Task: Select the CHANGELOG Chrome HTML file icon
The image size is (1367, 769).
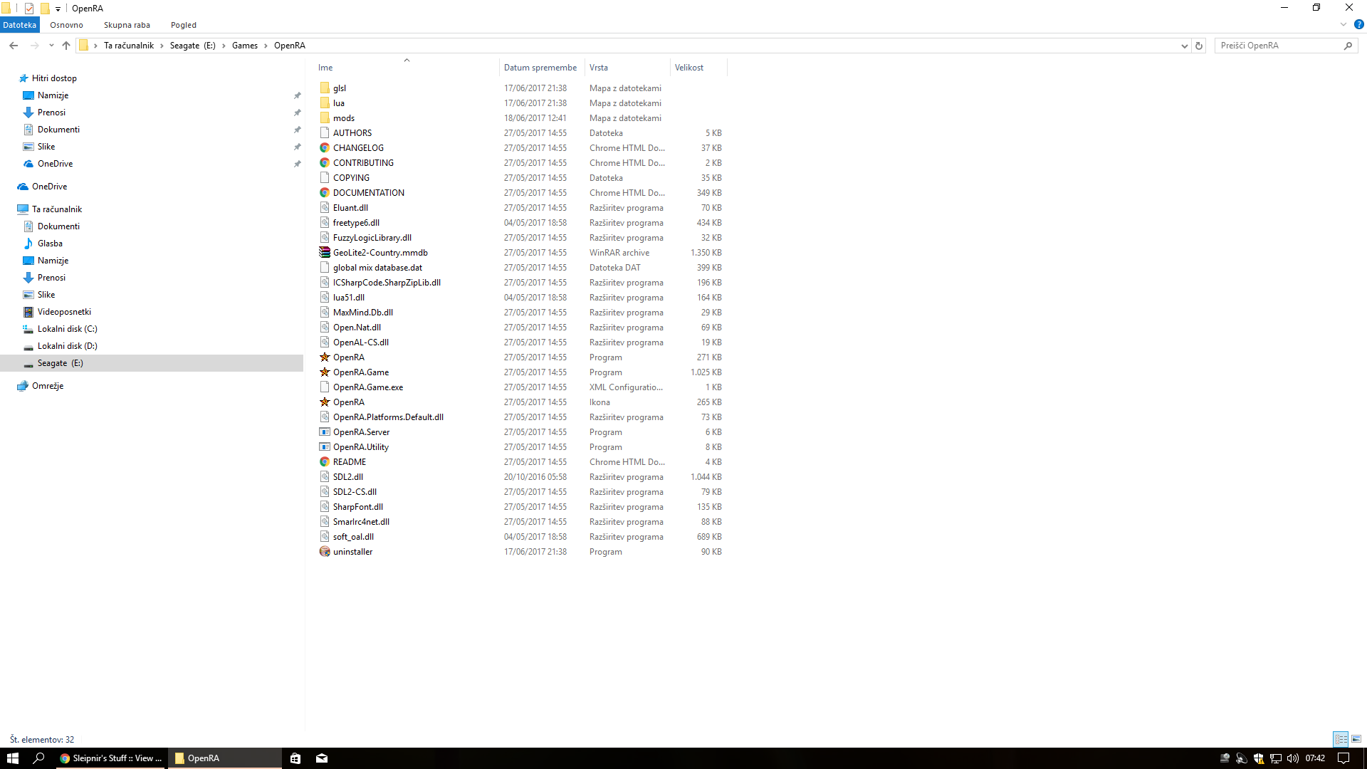Action: tap(325, 148)
